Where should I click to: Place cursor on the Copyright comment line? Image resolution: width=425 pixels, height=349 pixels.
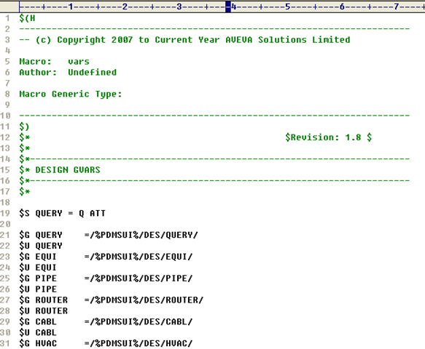coord(184,40)
